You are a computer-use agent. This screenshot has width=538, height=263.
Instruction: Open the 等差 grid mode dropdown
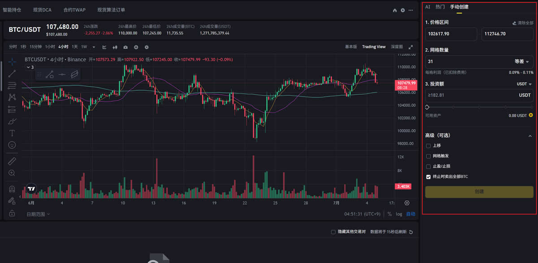[x=522, y=61]
